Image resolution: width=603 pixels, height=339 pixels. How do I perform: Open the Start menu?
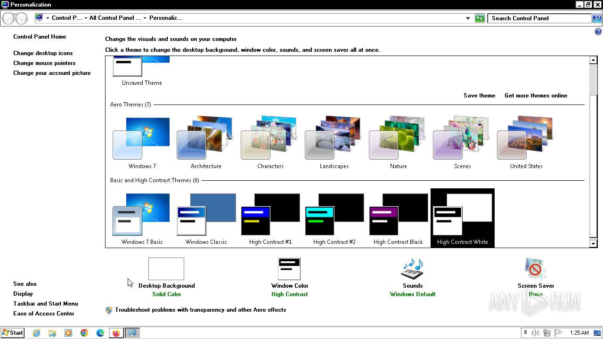13,333
